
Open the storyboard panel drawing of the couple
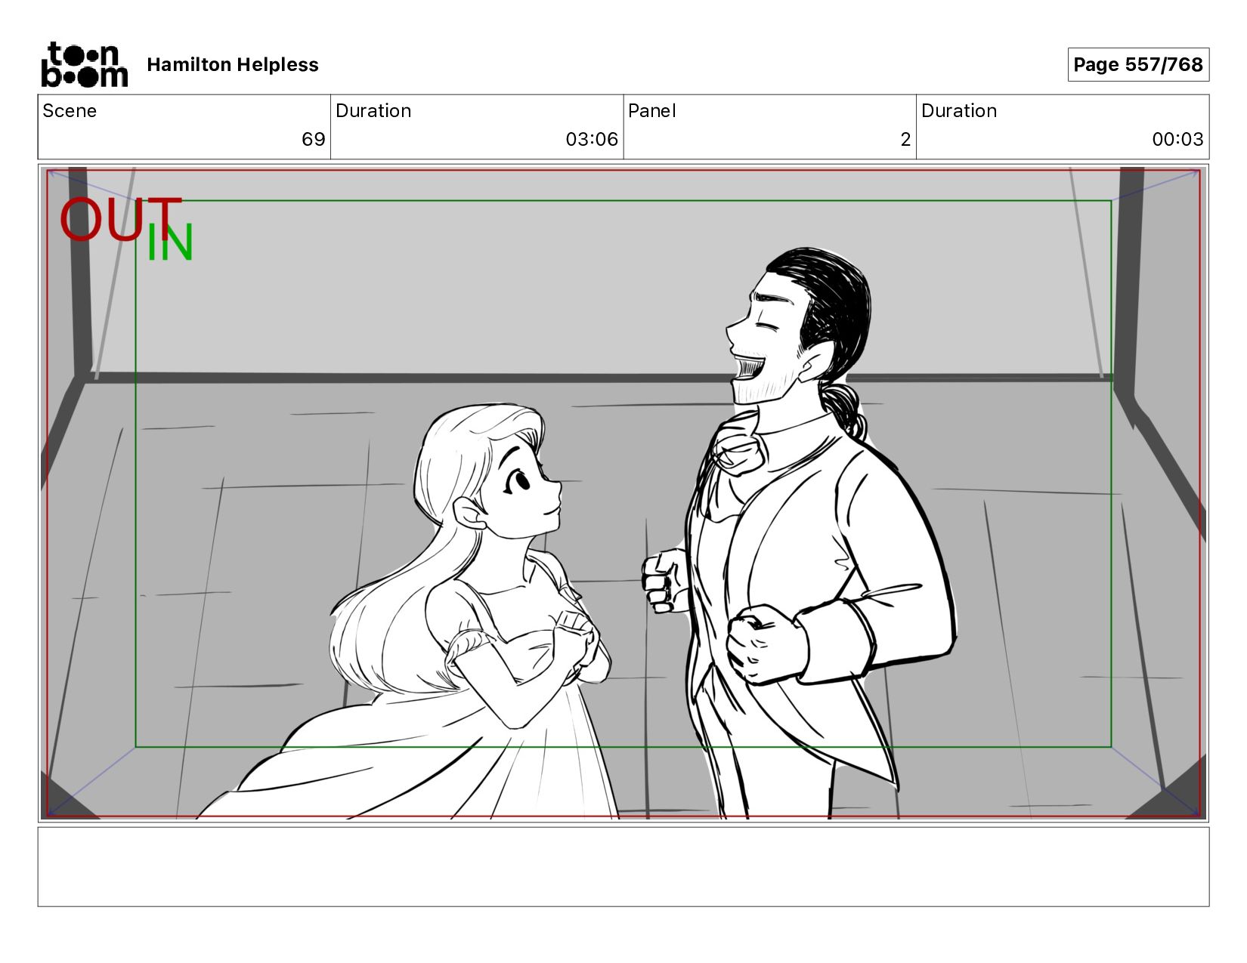click(x=623, y=493)
